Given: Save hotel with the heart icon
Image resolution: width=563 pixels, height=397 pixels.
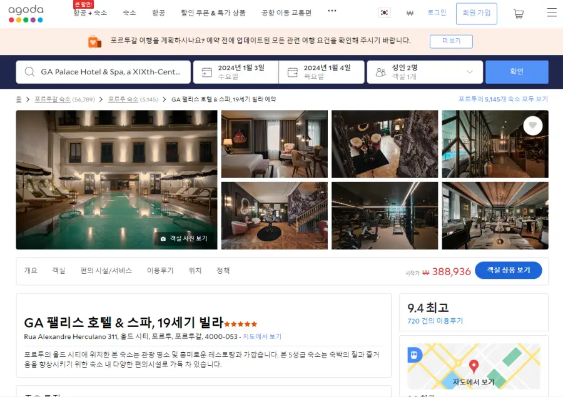Looking at the screenshot, I should click(x=533, y=126).
